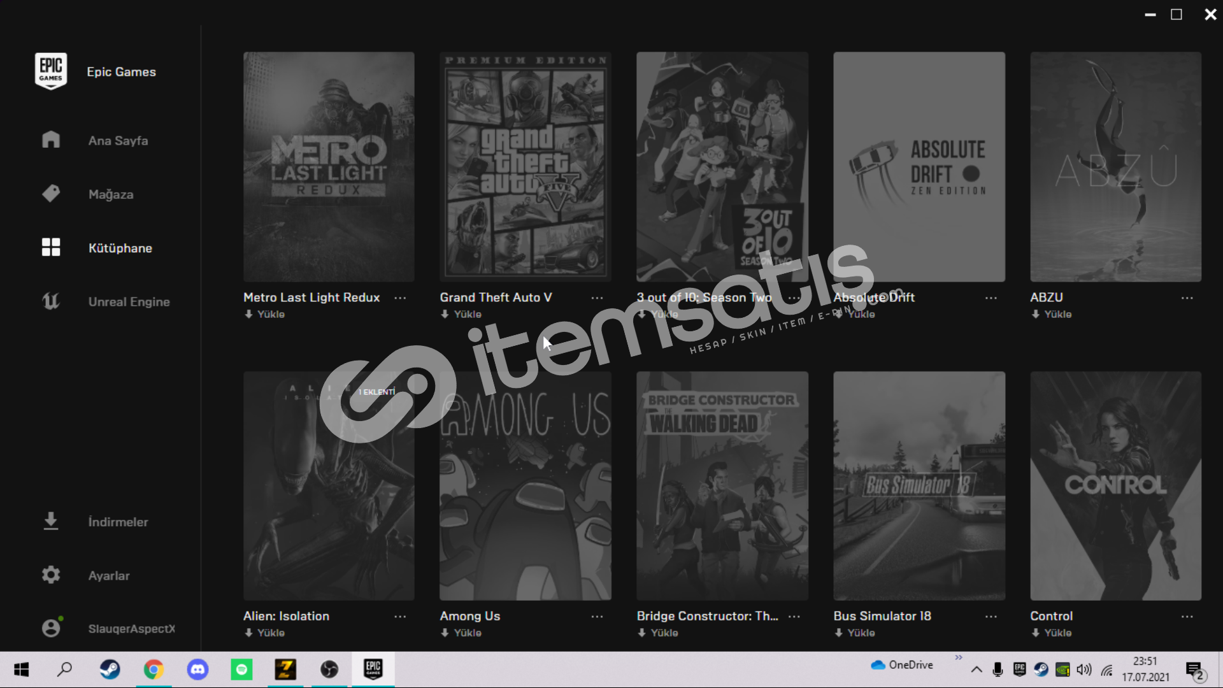Open Ayarlar menu item

click(109, 576)
